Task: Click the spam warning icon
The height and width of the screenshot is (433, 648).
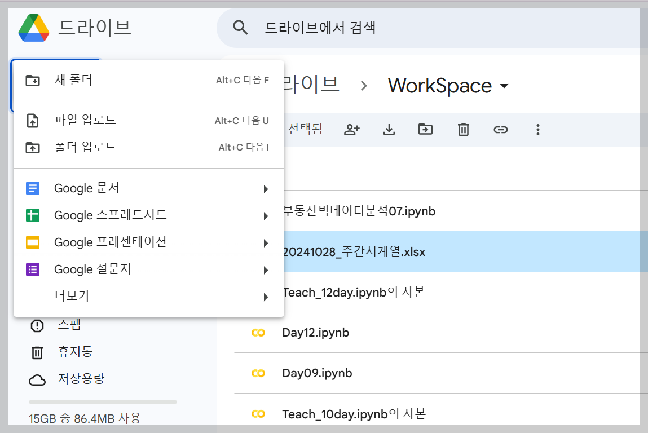Action: click(x=37, y=325)
